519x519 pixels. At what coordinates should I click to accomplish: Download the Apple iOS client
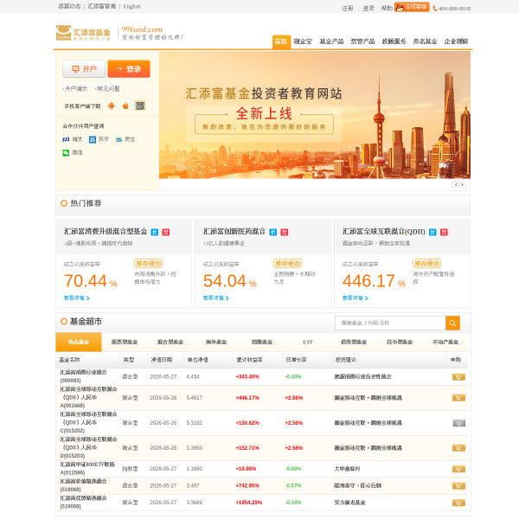point(125,106)
